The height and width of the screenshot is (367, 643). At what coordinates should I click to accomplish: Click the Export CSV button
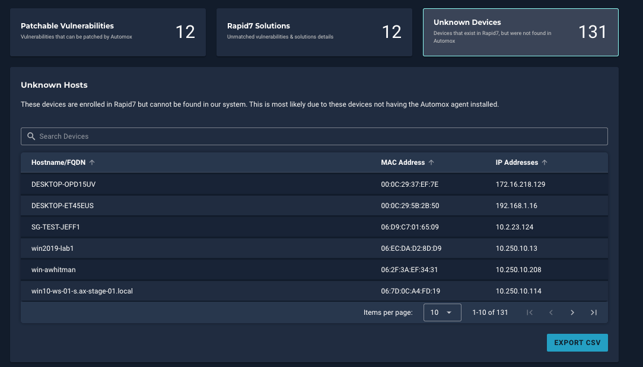[x=577, y=343]
